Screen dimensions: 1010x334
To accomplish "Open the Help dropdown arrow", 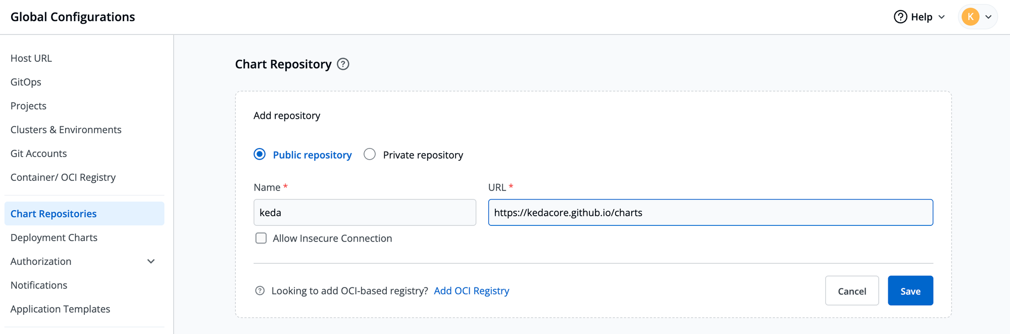I will (941, 17).
